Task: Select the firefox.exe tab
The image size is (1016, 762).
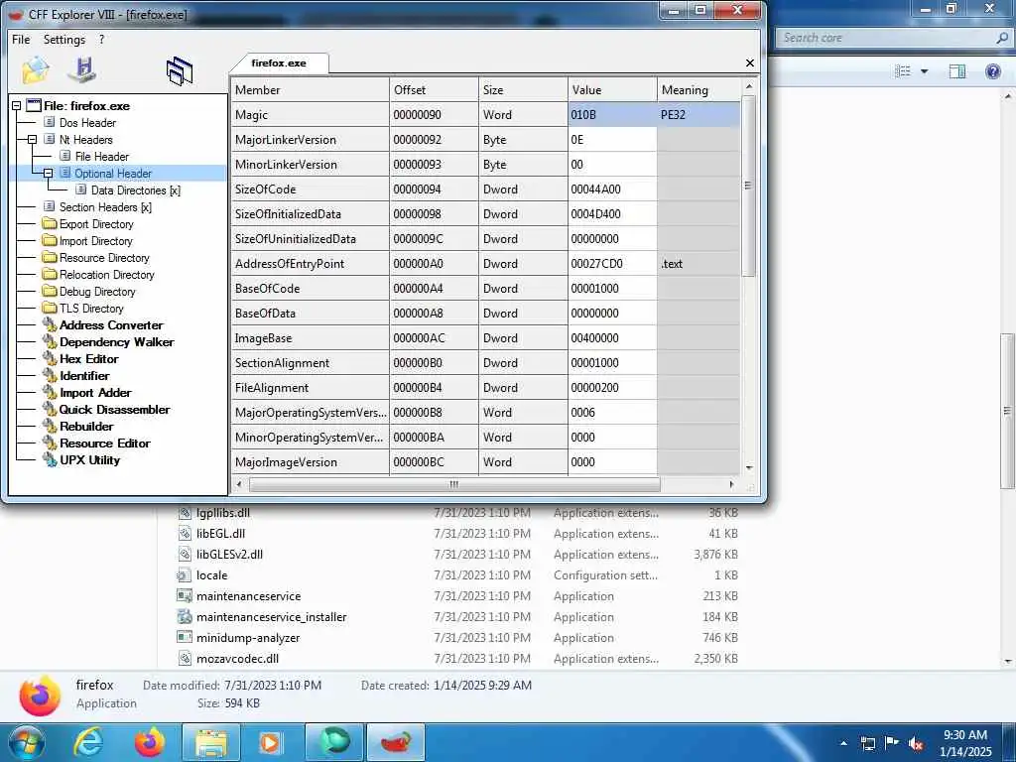Action: 279,63
